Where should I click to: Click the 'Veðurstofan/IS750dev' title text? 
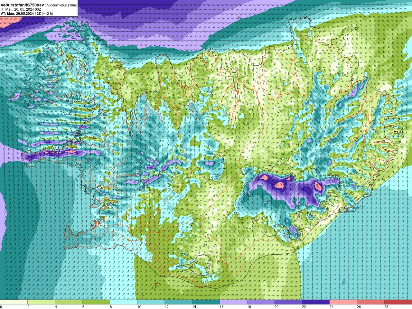pos(22,5)
